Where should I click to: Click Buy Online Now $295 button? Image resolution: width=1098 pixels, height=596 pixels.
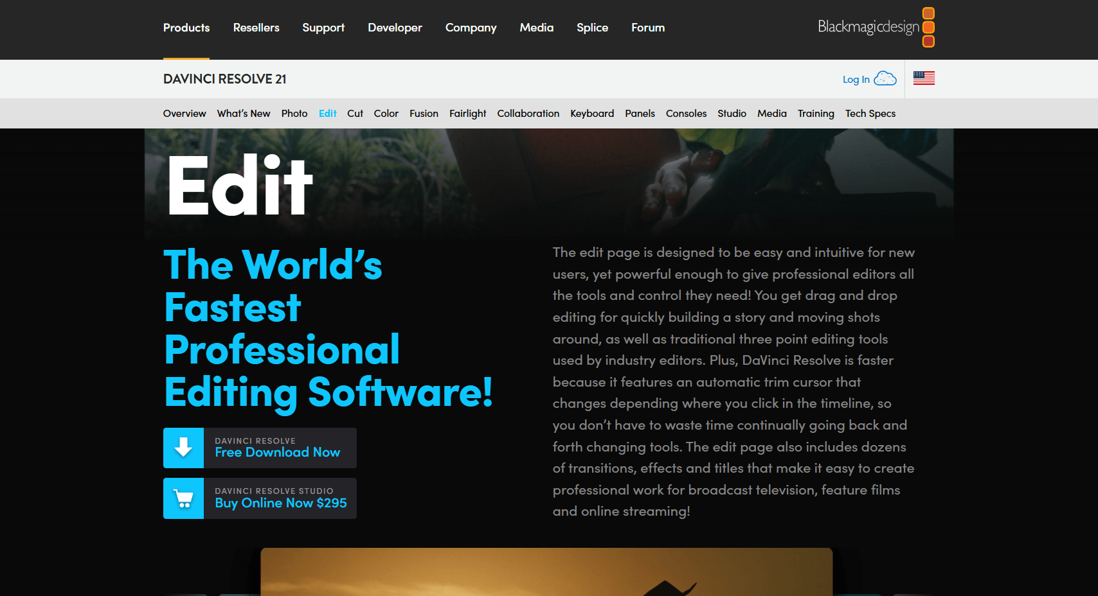click(x=260, y=498)
